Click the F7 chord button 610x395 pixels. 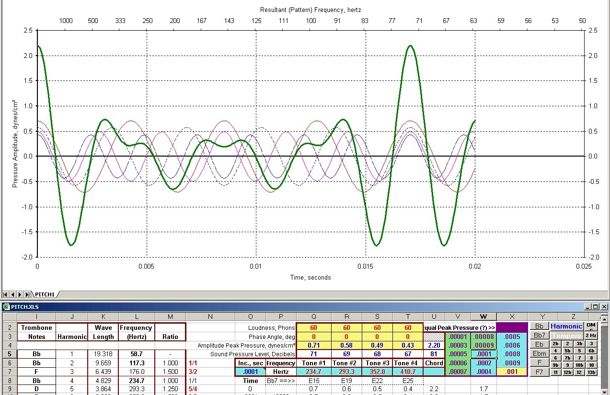[539, 372]
